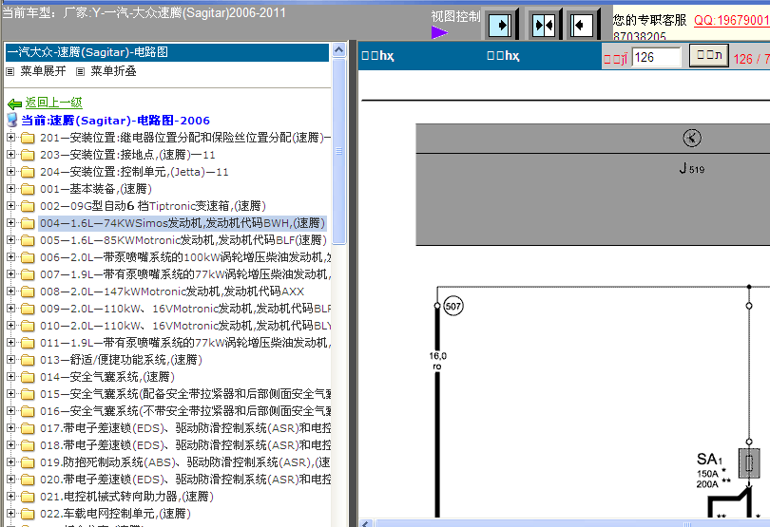
Task: Click the 当前:速腾(Sagitar)-电路图-2006 title
Action: click(x=115, y=121)
